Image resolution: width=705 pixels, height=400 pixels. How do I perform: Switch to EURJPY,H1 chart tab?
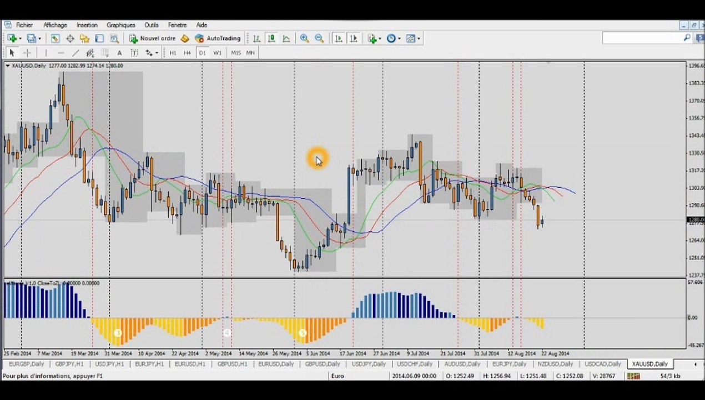point(149,364)
